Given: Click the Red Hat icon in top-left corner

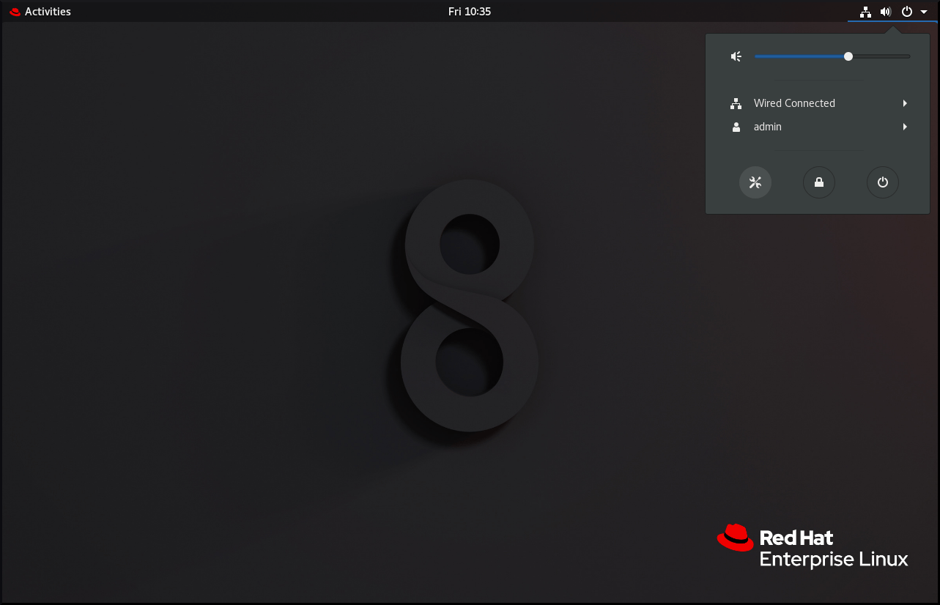Looking at the screenshot, I should (13, 11).
